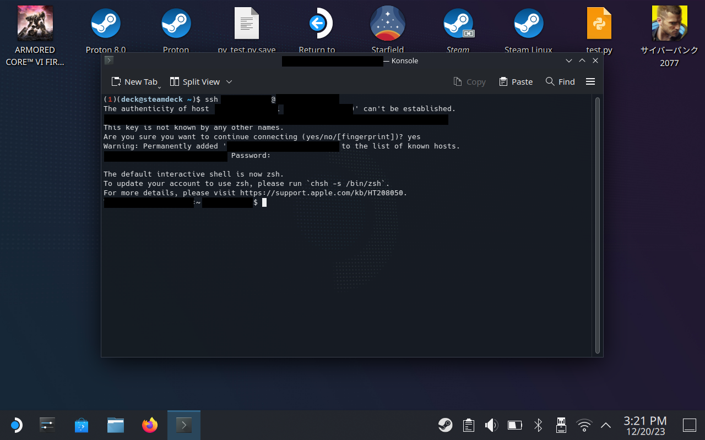Open the Discover software center
Screen dimensions: 705x440
coord(82,425)
